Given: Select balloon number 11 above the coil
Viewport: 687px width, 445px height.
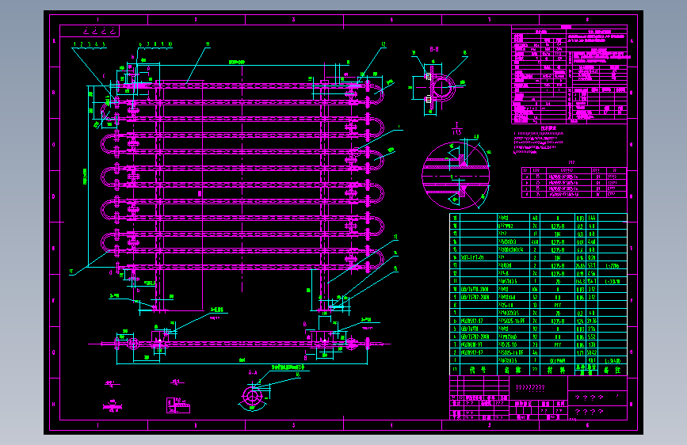Looking at the screenshot, I should pyautogui.click(x=208, y=44).
